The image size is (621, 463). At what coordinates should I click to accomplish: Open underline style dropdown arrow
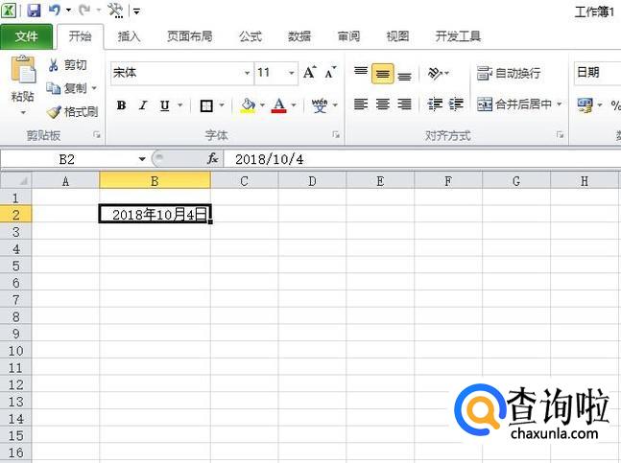click(179, 105)
